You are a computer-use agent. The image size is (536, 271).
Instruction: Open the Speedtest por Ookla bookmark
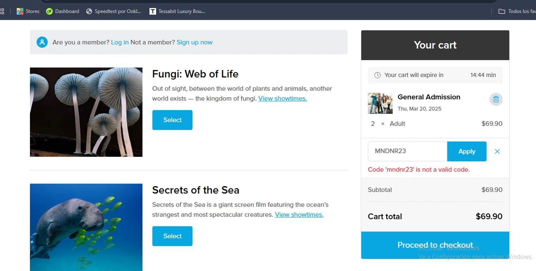(114, 11)
